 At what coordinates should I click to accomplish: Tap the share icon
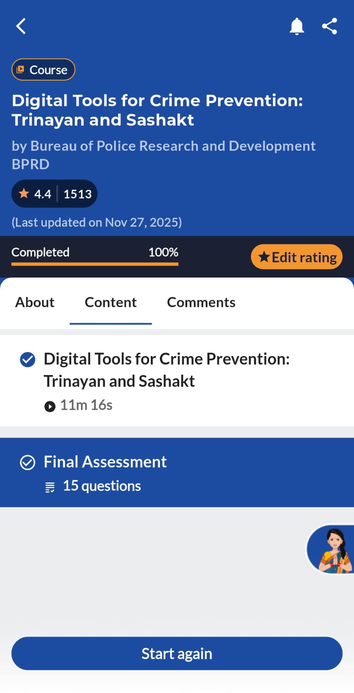point(329,26)
